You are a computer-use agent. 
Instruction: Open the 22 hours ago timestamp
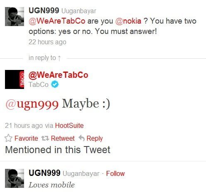click(x=47, y=42)
